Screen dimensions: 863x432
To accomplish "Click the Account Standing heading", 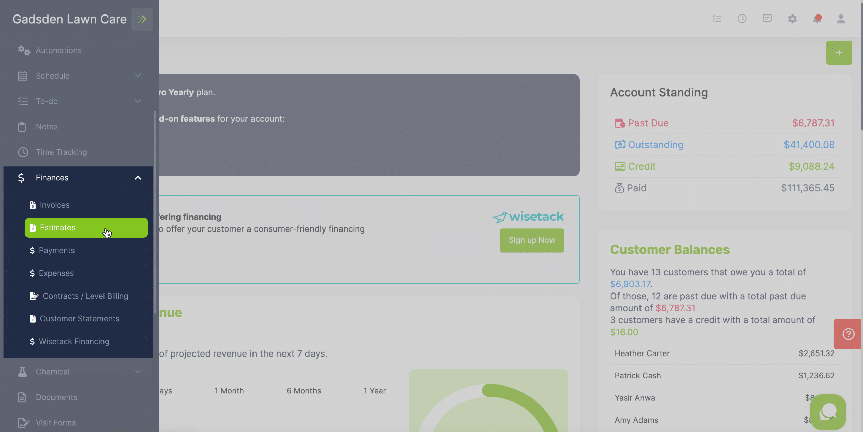I will [x=659, y=92].
